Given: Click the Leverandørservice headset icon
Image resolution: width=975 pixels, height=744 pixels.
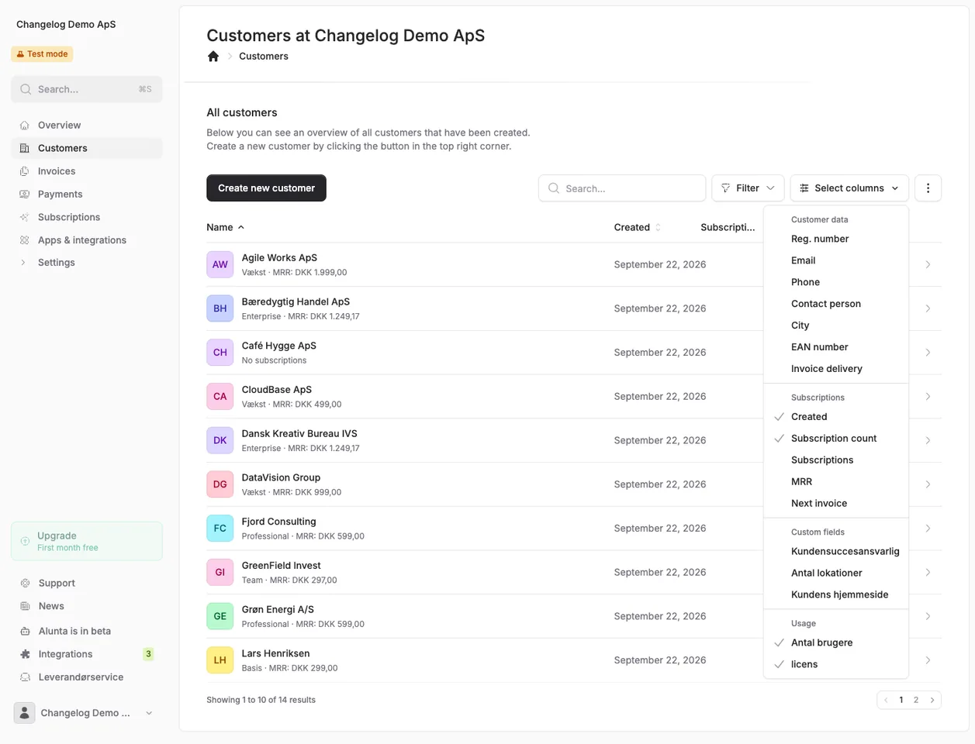Looking at the screenshot, I should pos(25,677).
